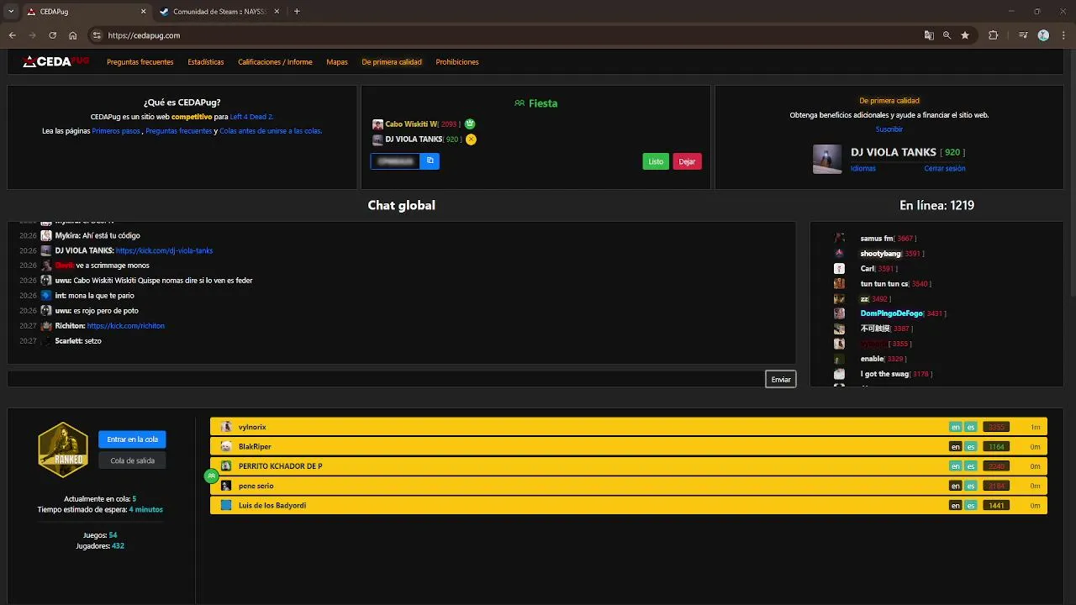Open the Estadísticas menu item

(206, 62)
